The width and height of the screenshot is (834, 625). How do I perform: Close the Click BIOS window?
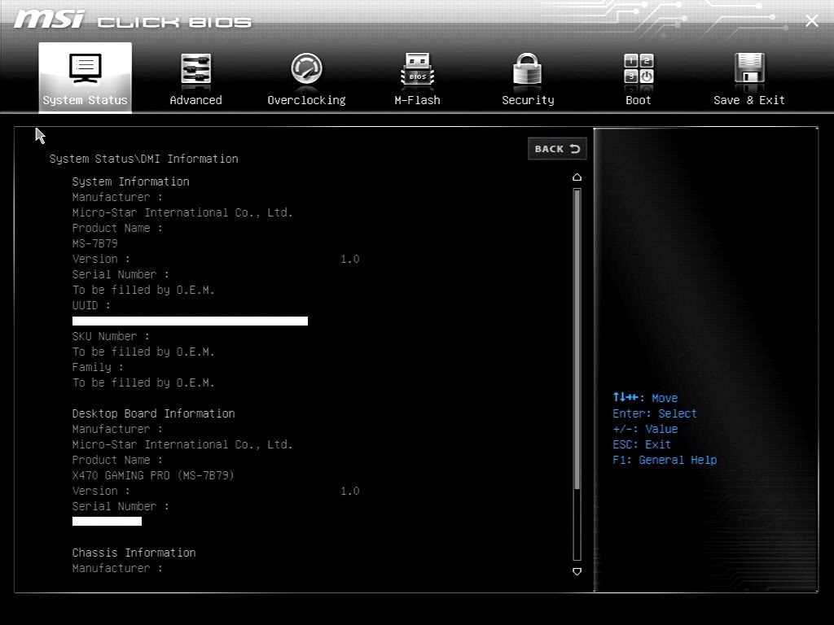coord(812,20)
